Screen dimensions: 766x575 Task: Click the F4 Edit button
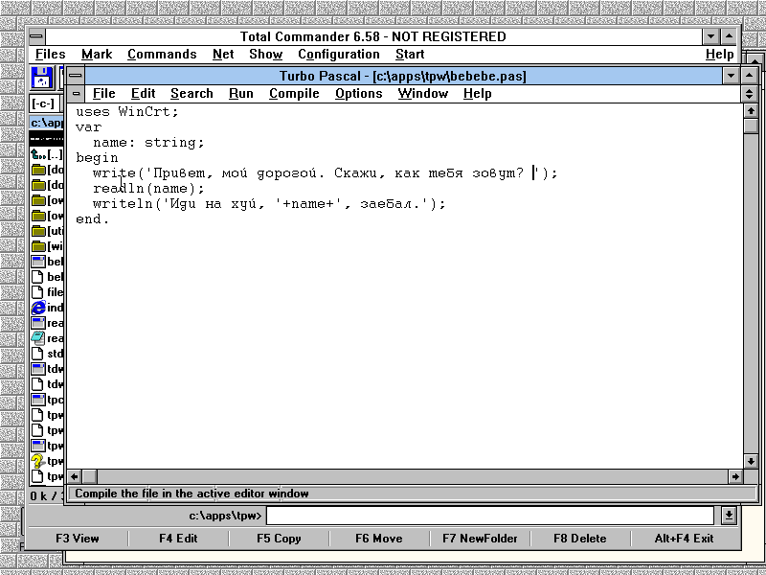click(x=178, y=539)
